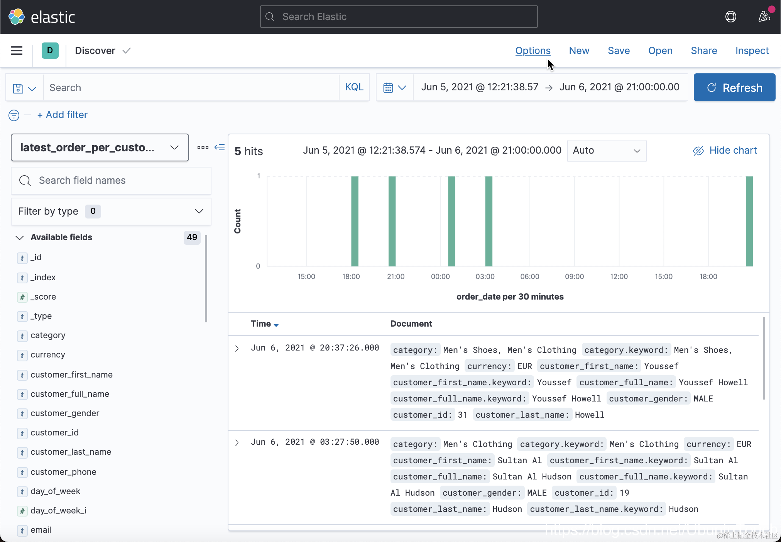Screen dimensions: 781x542
Task: Click the help lifebuoy icon
Action: [730, 17]
